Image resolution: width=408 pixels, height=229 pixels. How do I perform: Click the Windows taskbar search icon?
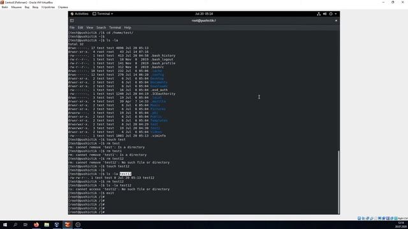pyautogui.click(x=15, y=225)
